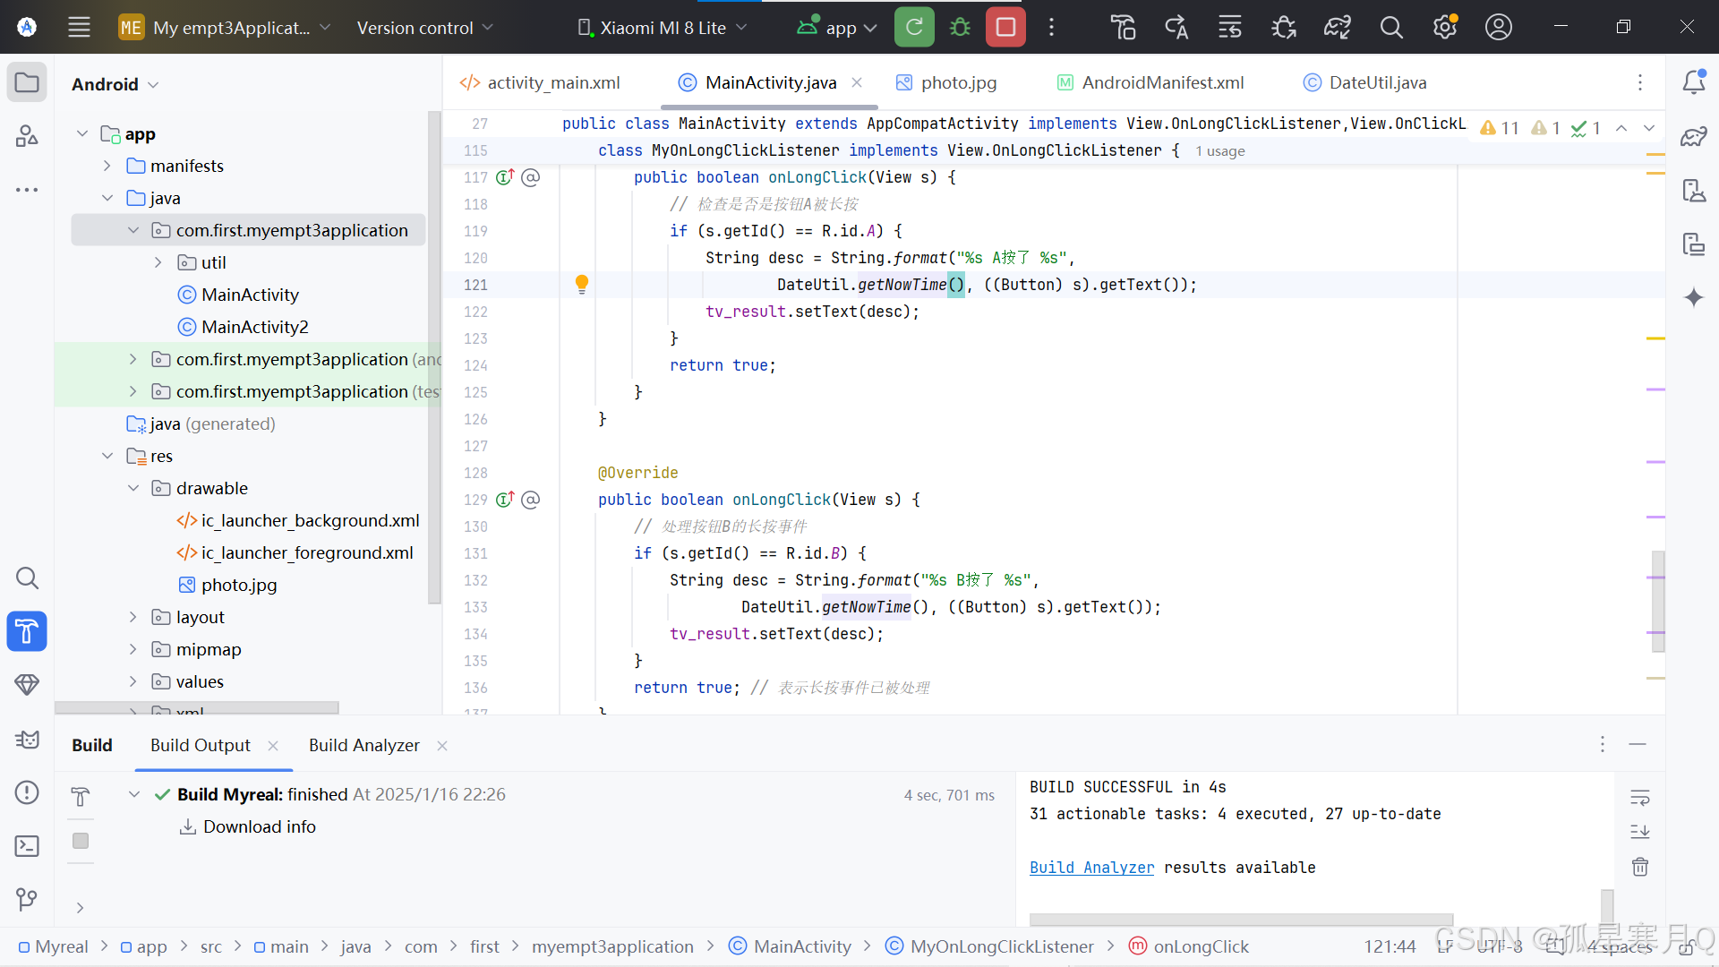Collapse the drawable folder node
The height and width of the screenshot is (967, 1719).
(x=133, y=488)
